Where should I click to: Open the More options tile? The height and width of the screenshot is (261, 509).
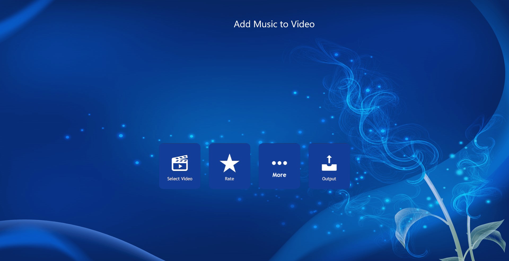click(279, 166)
